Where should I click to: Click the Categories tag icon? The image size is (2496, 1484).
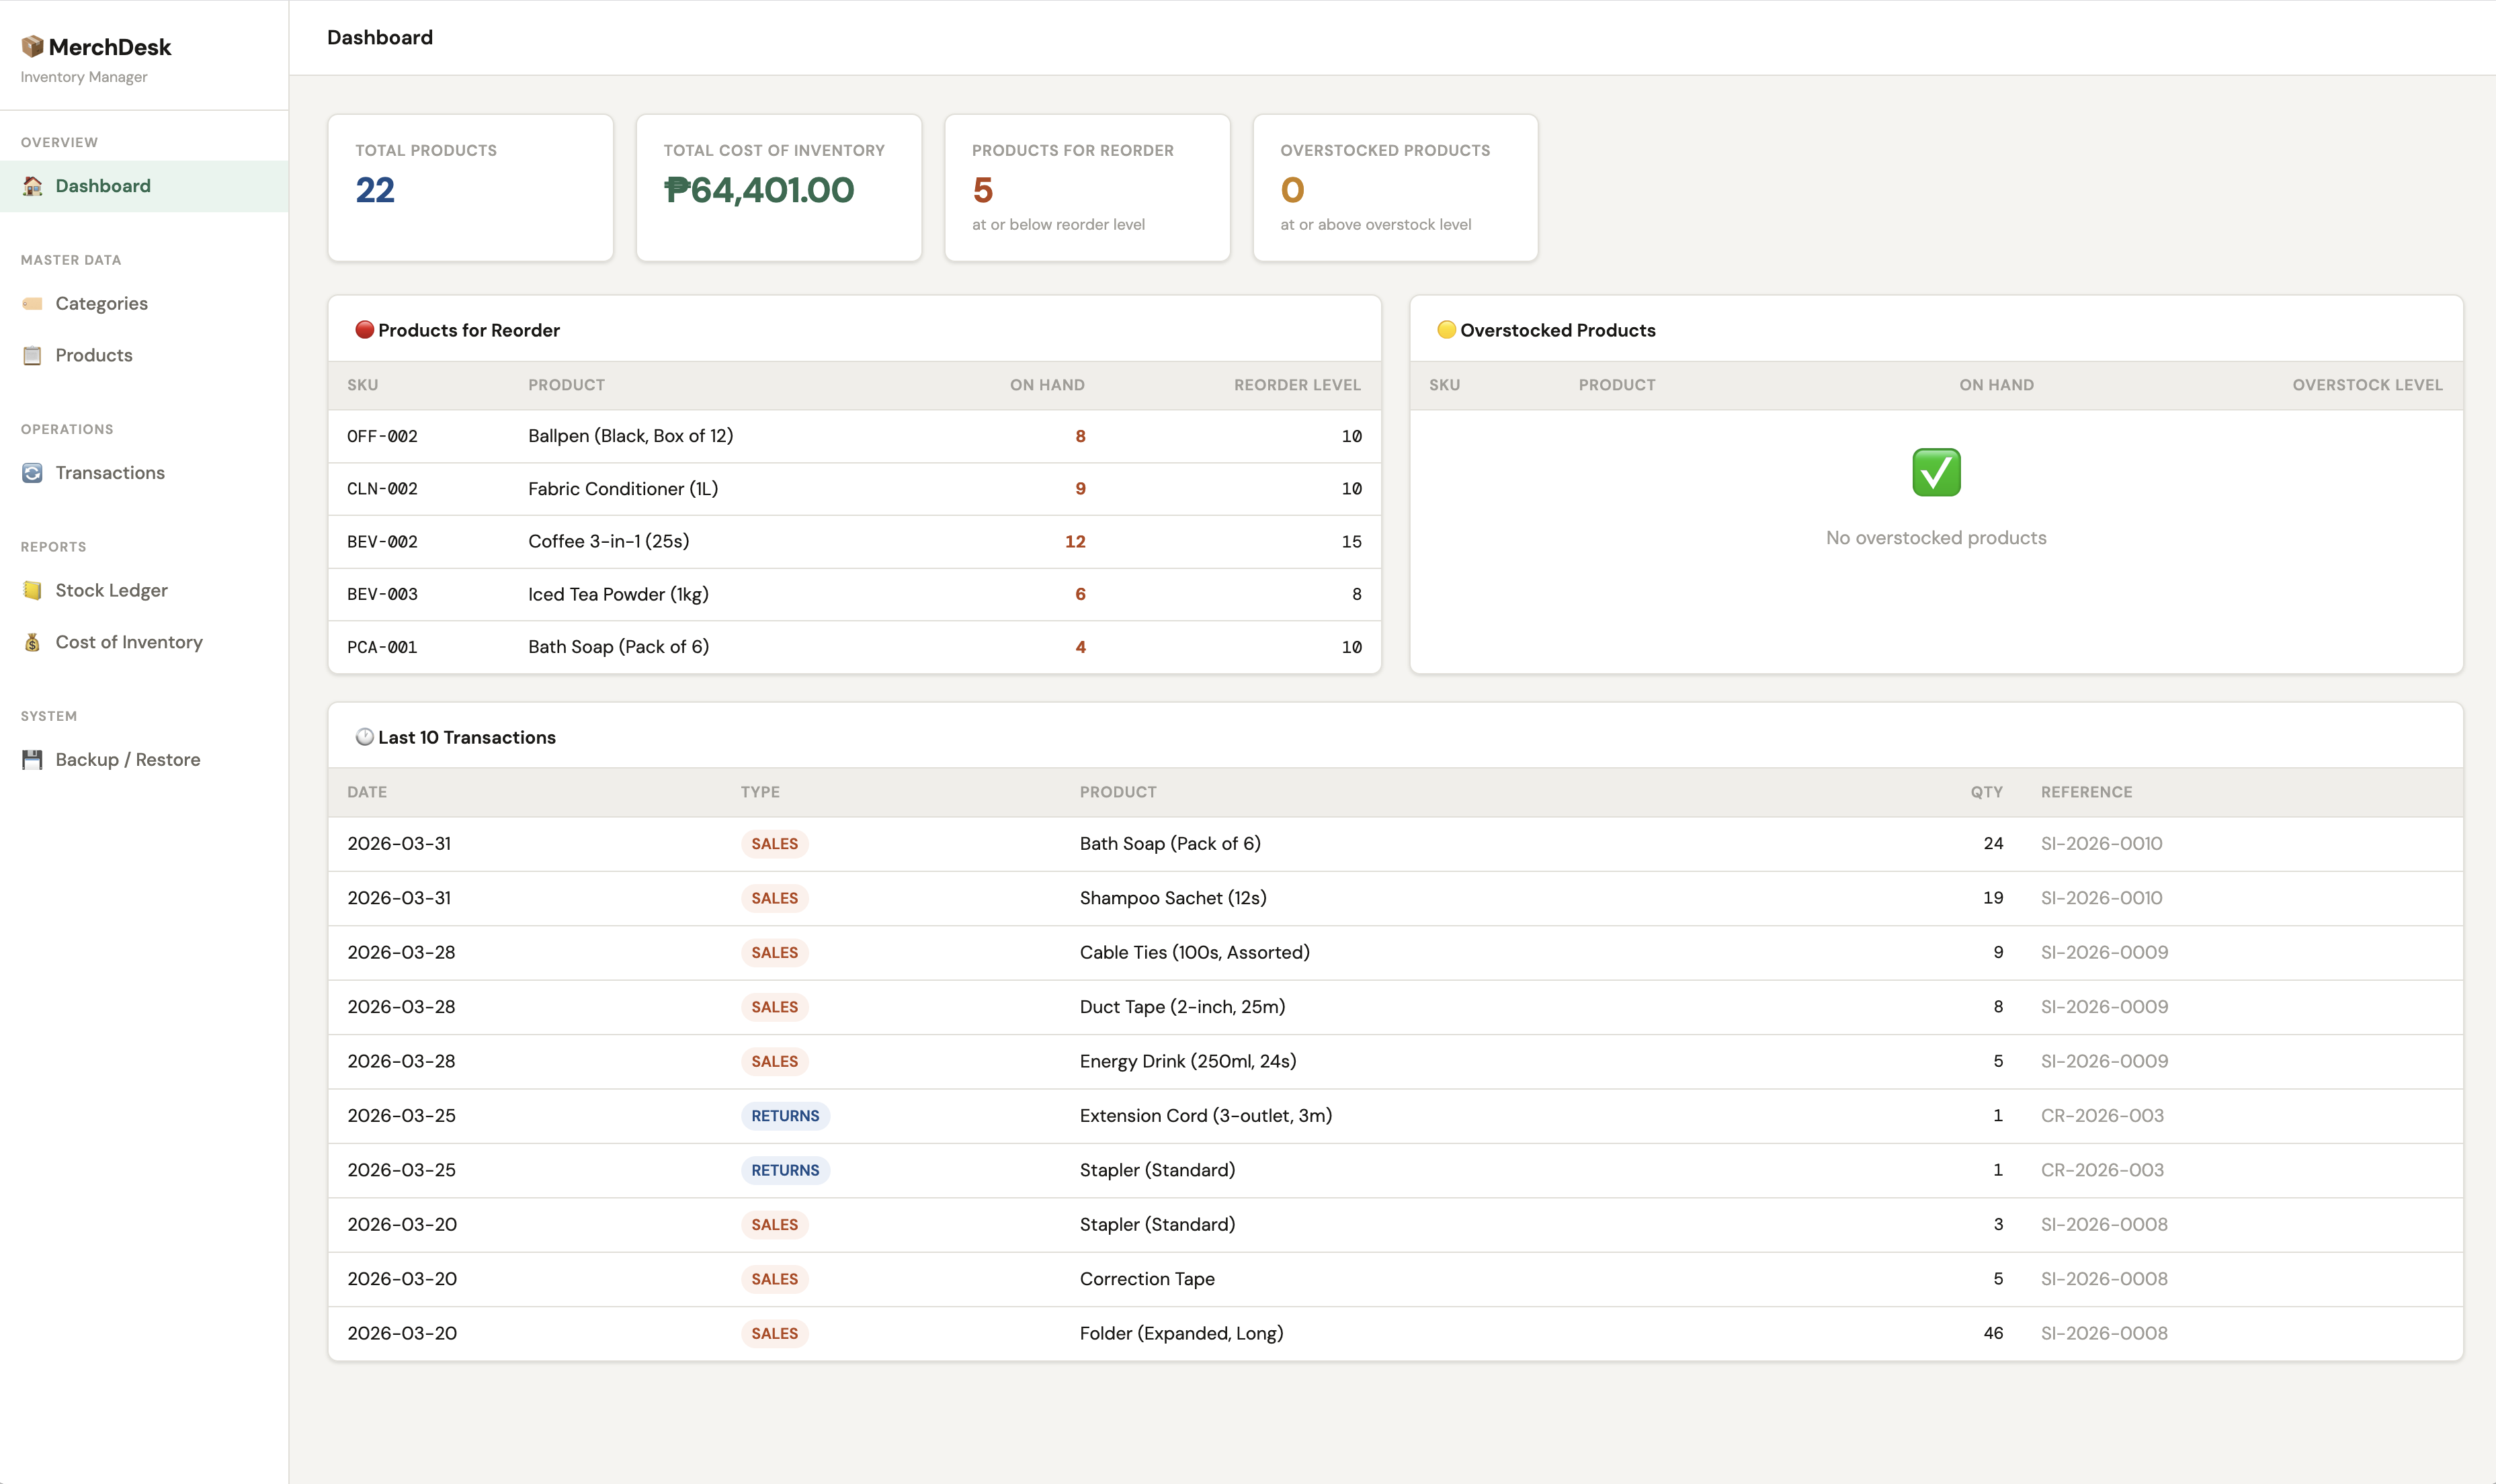(32, 303)
